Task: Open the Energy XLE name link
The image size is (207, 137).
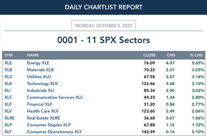Action: tap(38, 63)
